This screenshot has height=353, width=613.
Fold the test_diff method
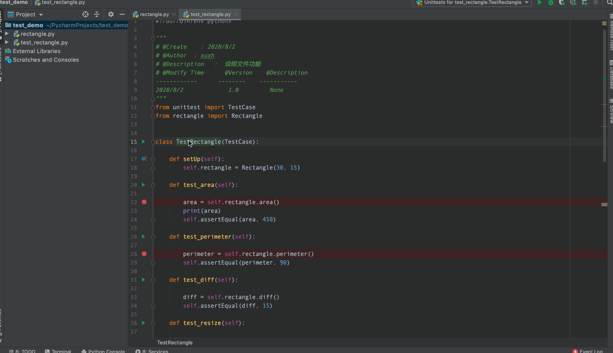click(x=153, y=280)
